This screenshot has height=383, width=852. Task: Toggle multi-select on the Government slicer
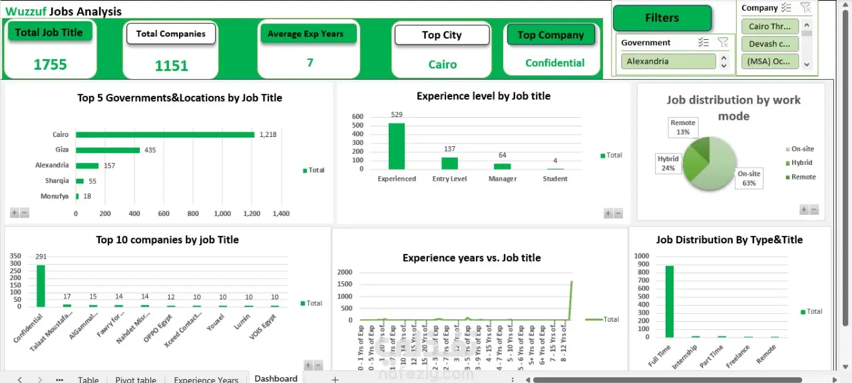(704, 43)
